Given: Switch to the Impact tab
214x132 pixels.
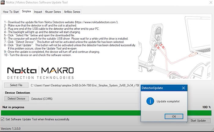Looking at the screenshot, I should 38,12.
